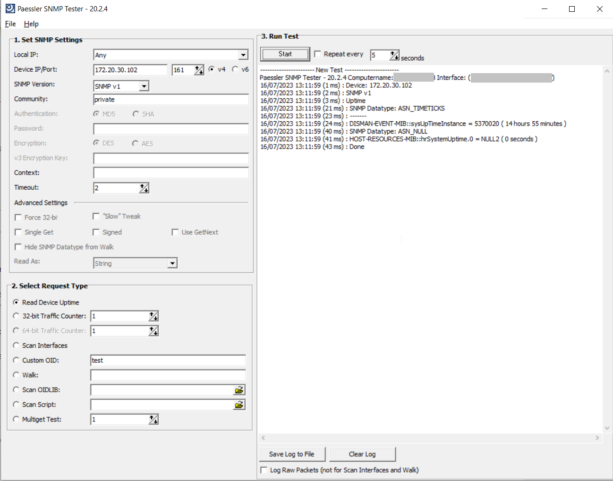Select the v4 radio button
The height and width of the screenshot is (481, 613).
click(x=212, y=69)
